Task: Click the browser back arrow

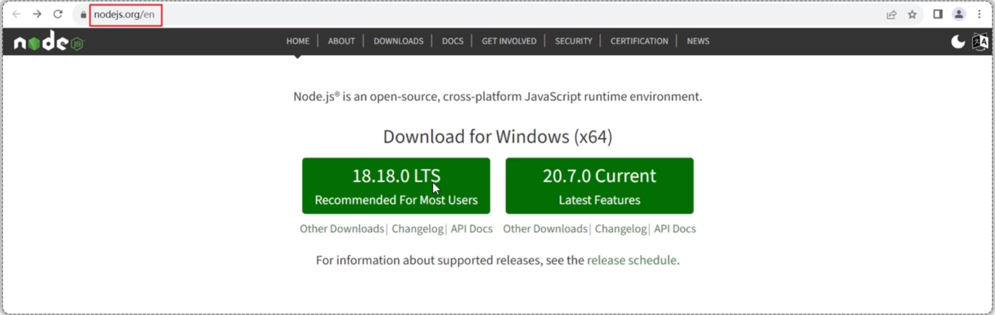Action: [x=16, y=14]
